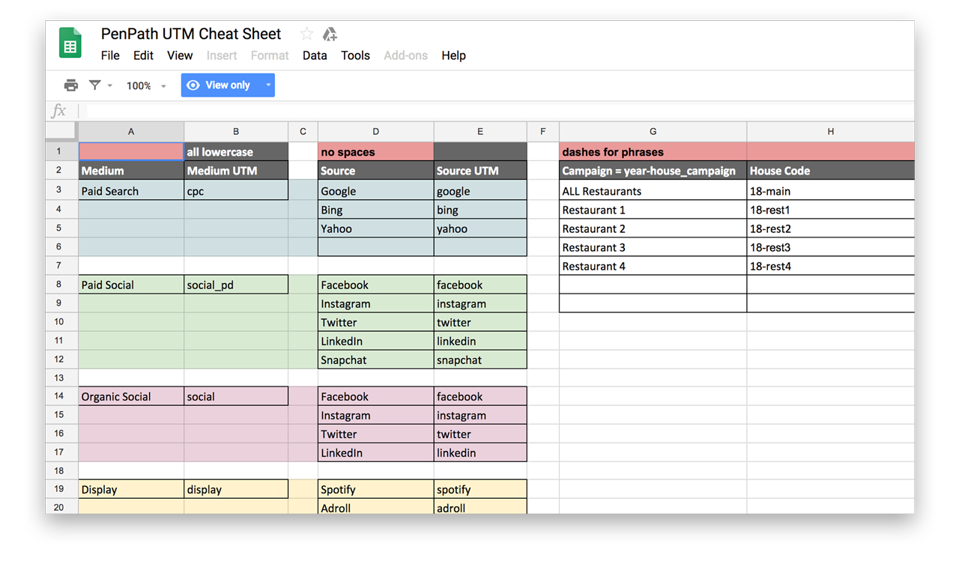Click the Drive shortcut icon beside the star
The image size is (959, 561).
pyautogui.click(x=330, y=34)
